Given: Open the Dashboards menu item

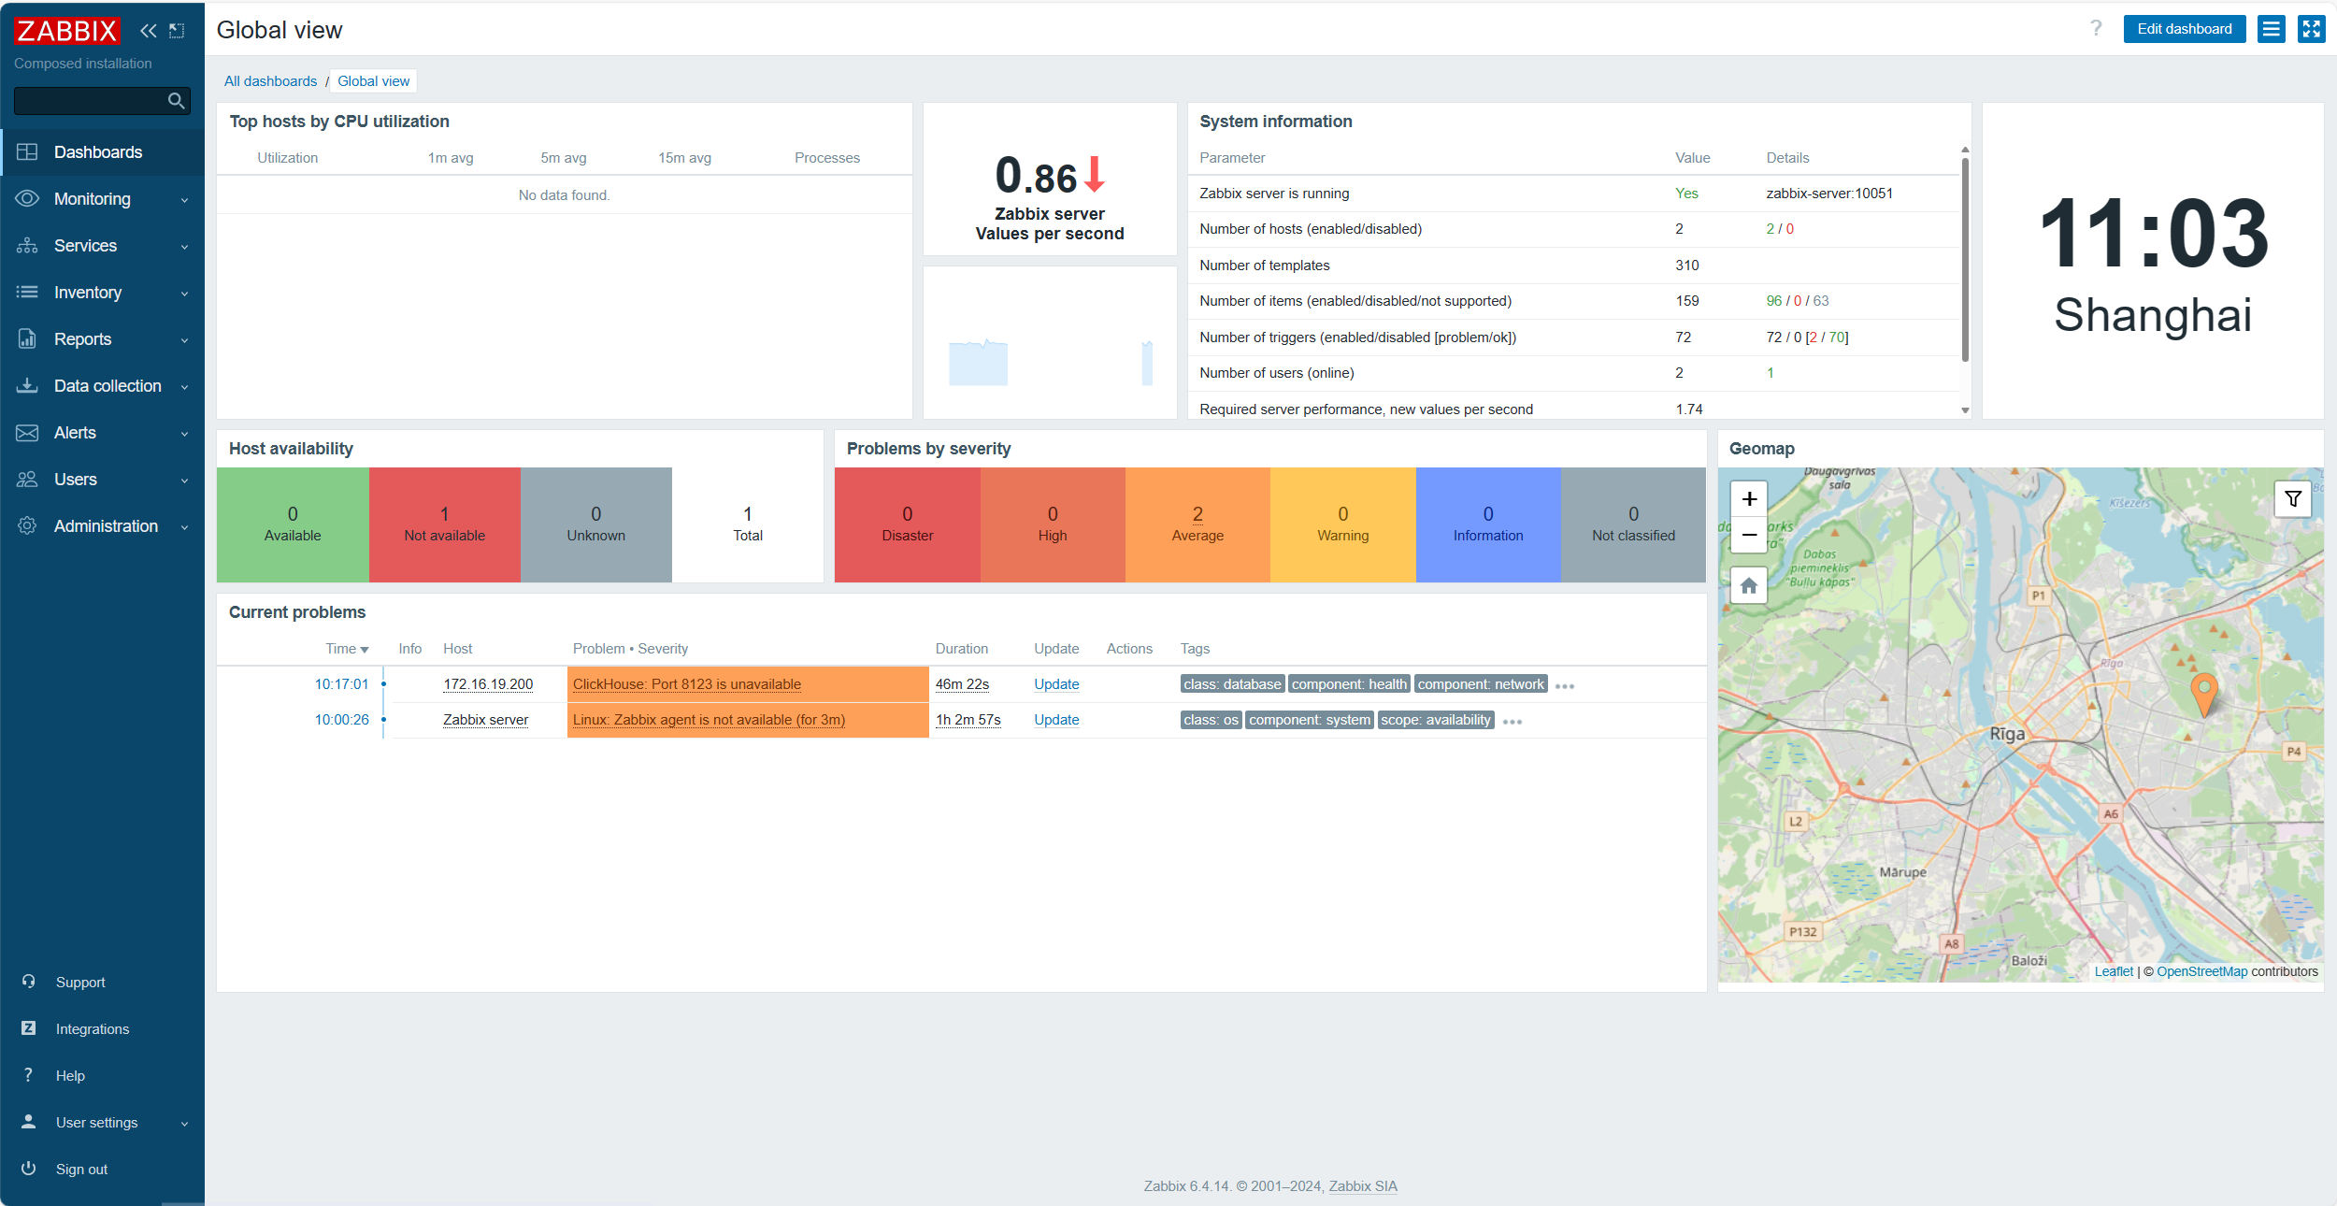Looking at the screenshot, I should (98, 152).
